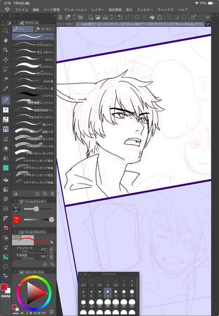Viewport: 219px width, 316px height.
Task: Click the Redo arrow in command bar
Action: coord(128,17)
